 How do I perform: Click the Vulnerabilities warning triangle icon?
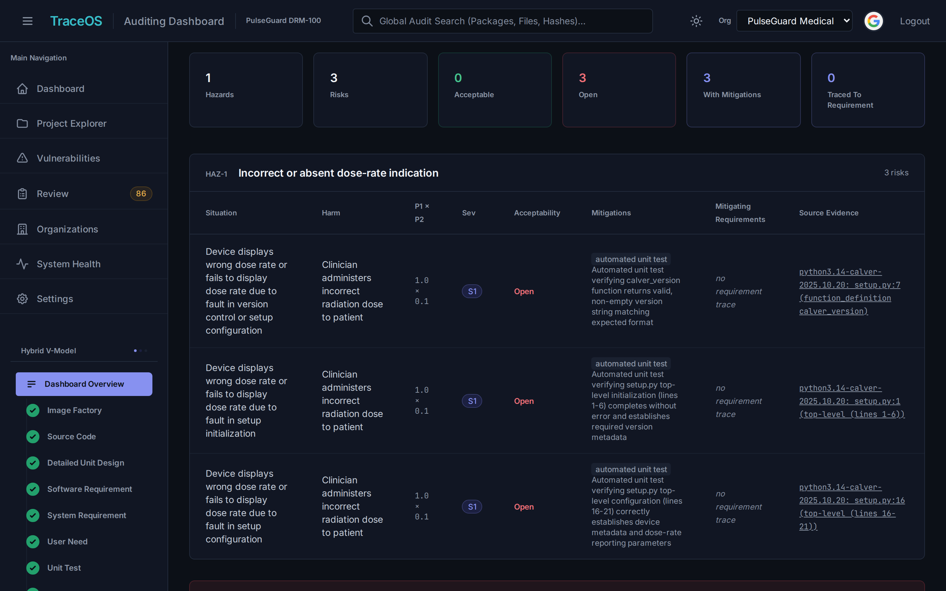[22, 158]
